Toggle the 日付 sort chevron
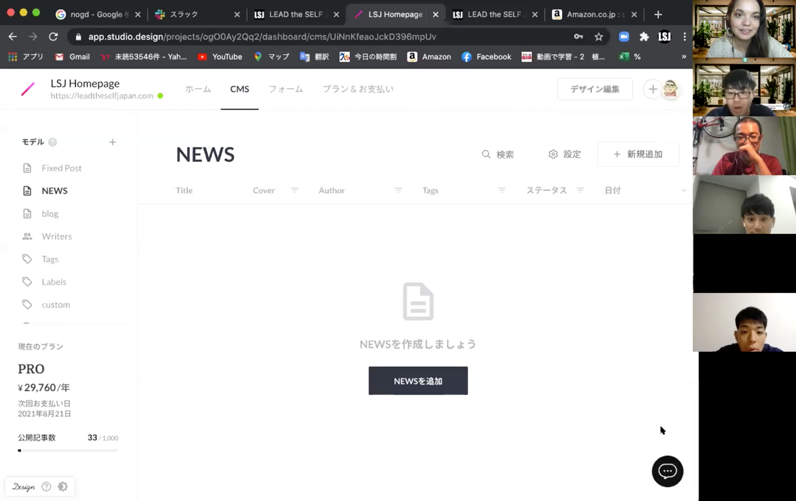Screen dimensions: 796x501 click(684, 190)
